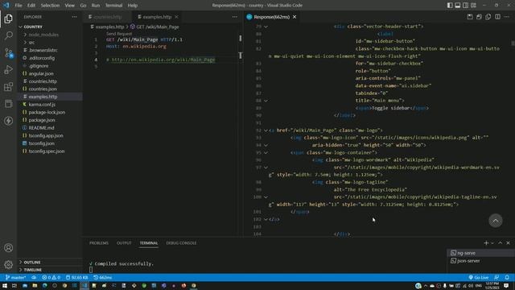Maximize the terminal panel with the up chevron

(501, 243)
